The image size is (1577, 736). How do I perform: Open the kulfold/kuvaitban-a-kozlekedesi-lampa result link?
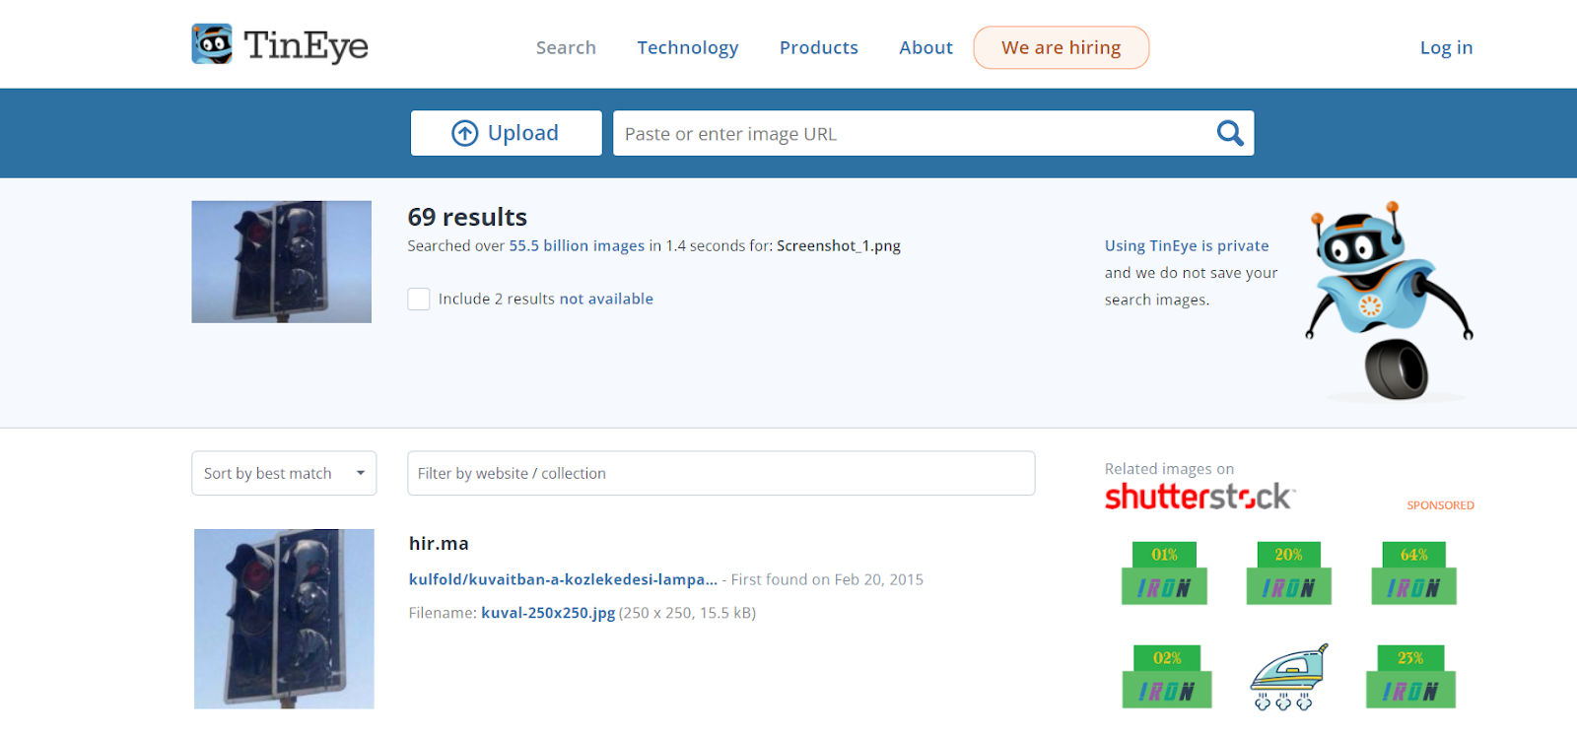pos(563,579)
